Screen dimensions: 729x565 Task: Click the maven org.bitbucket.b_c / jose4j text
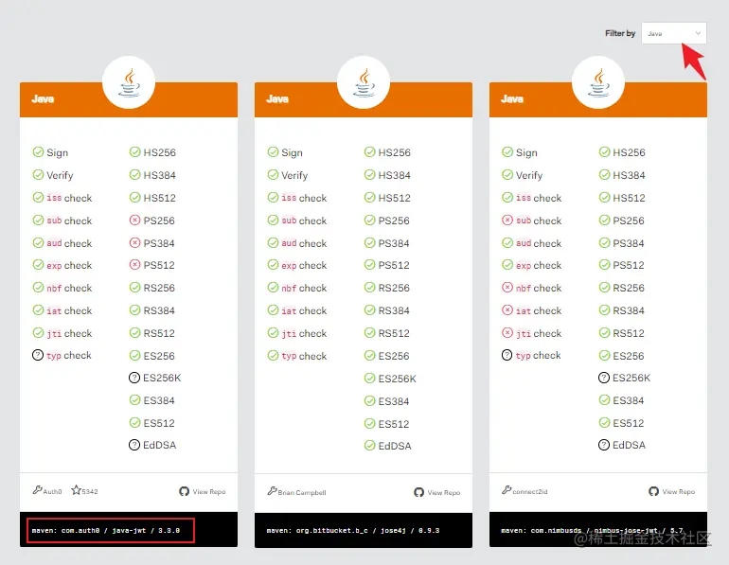click(x=353, y=530)
